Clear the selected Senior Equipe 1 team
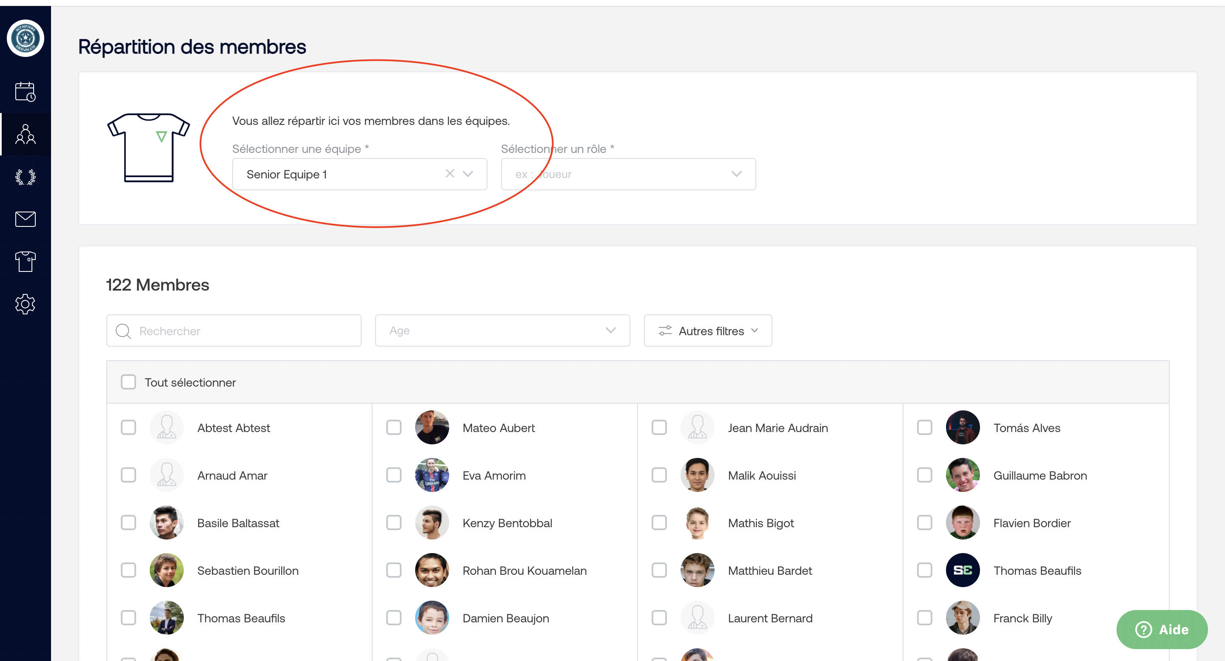The image size is (1225, 661). 450,174
